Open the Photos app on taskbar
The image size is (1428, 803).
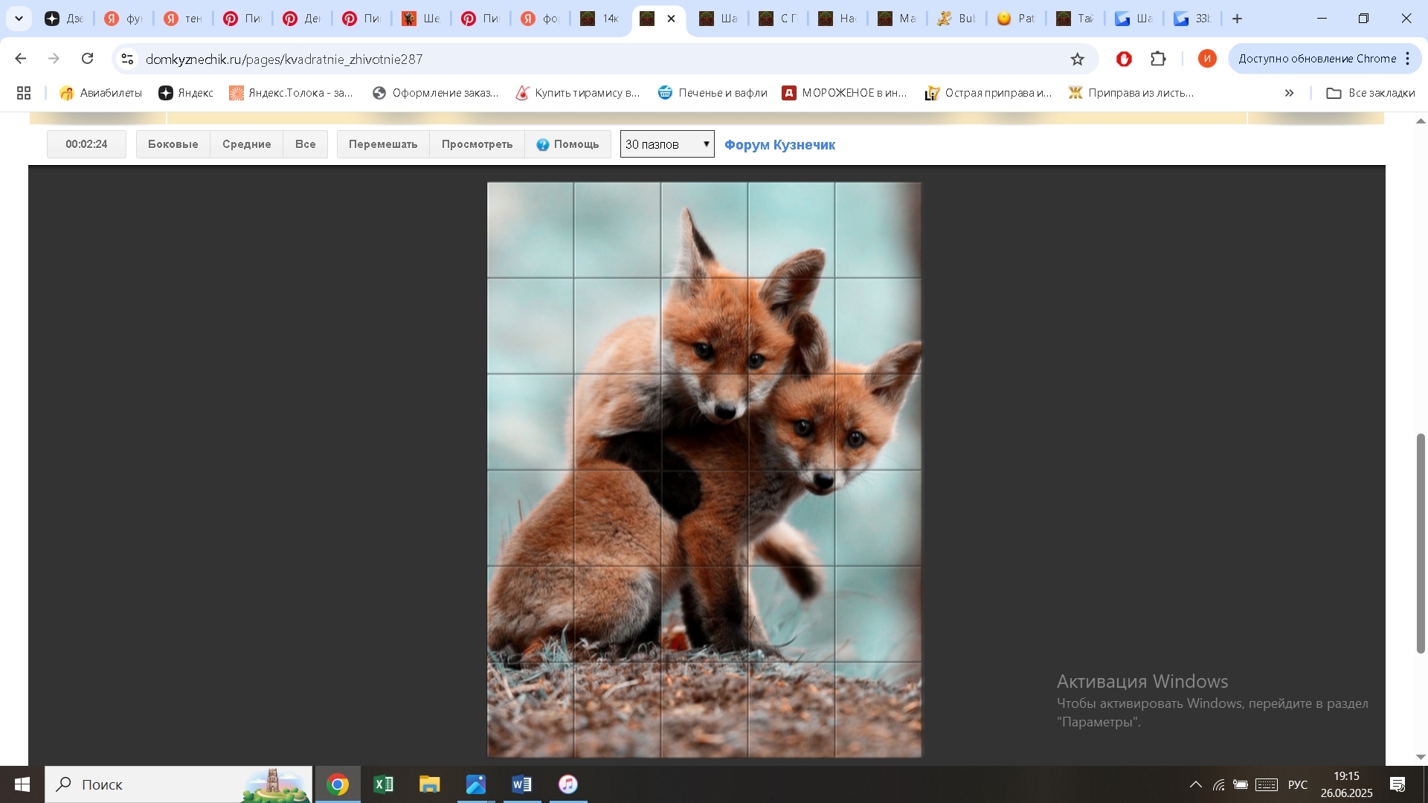coord(476,784)
